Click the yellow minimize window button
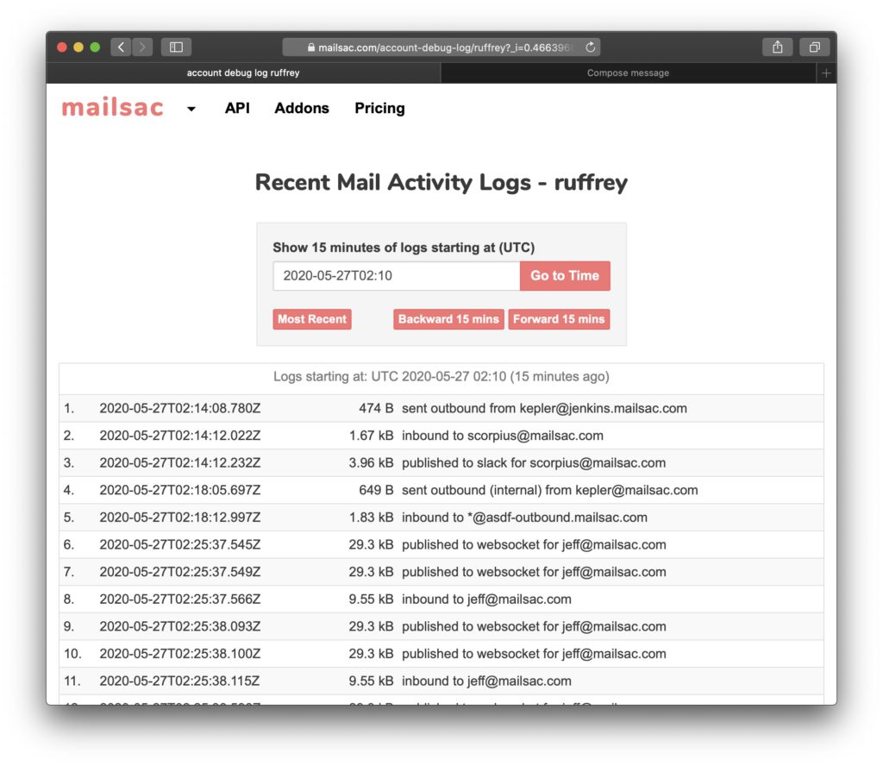Viewport: 883px width, 766px height. [x=78, y=47]
